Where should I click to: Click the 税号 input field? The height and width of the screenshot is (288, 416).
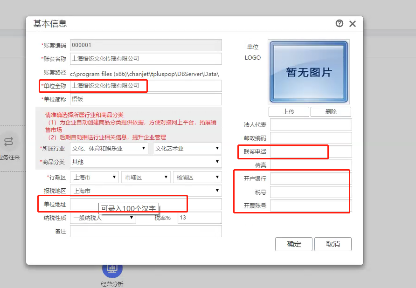coord(311,192)
